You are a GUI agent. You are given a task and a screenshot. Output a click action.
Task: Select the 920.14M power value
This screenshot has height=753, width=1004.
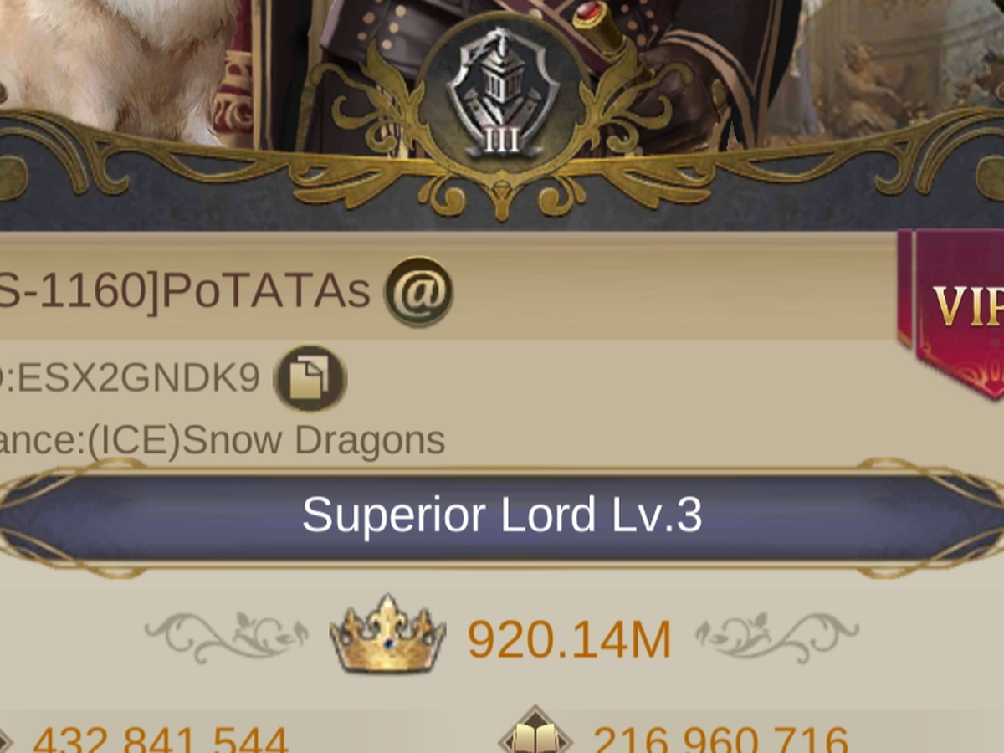569,640
